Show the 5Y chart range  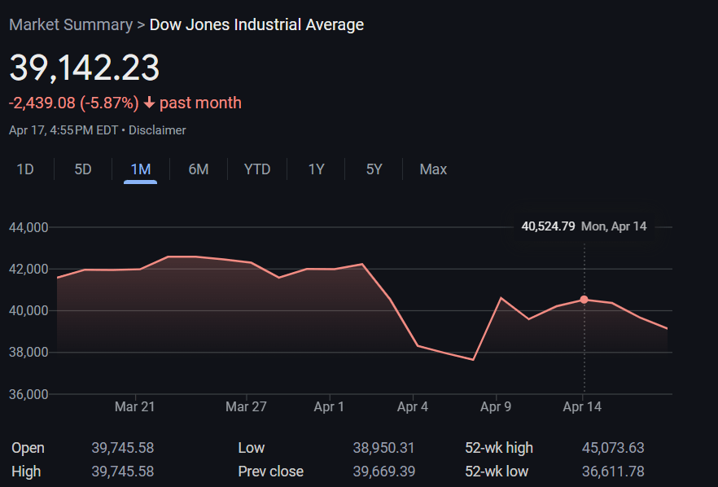tap(374, 169)
